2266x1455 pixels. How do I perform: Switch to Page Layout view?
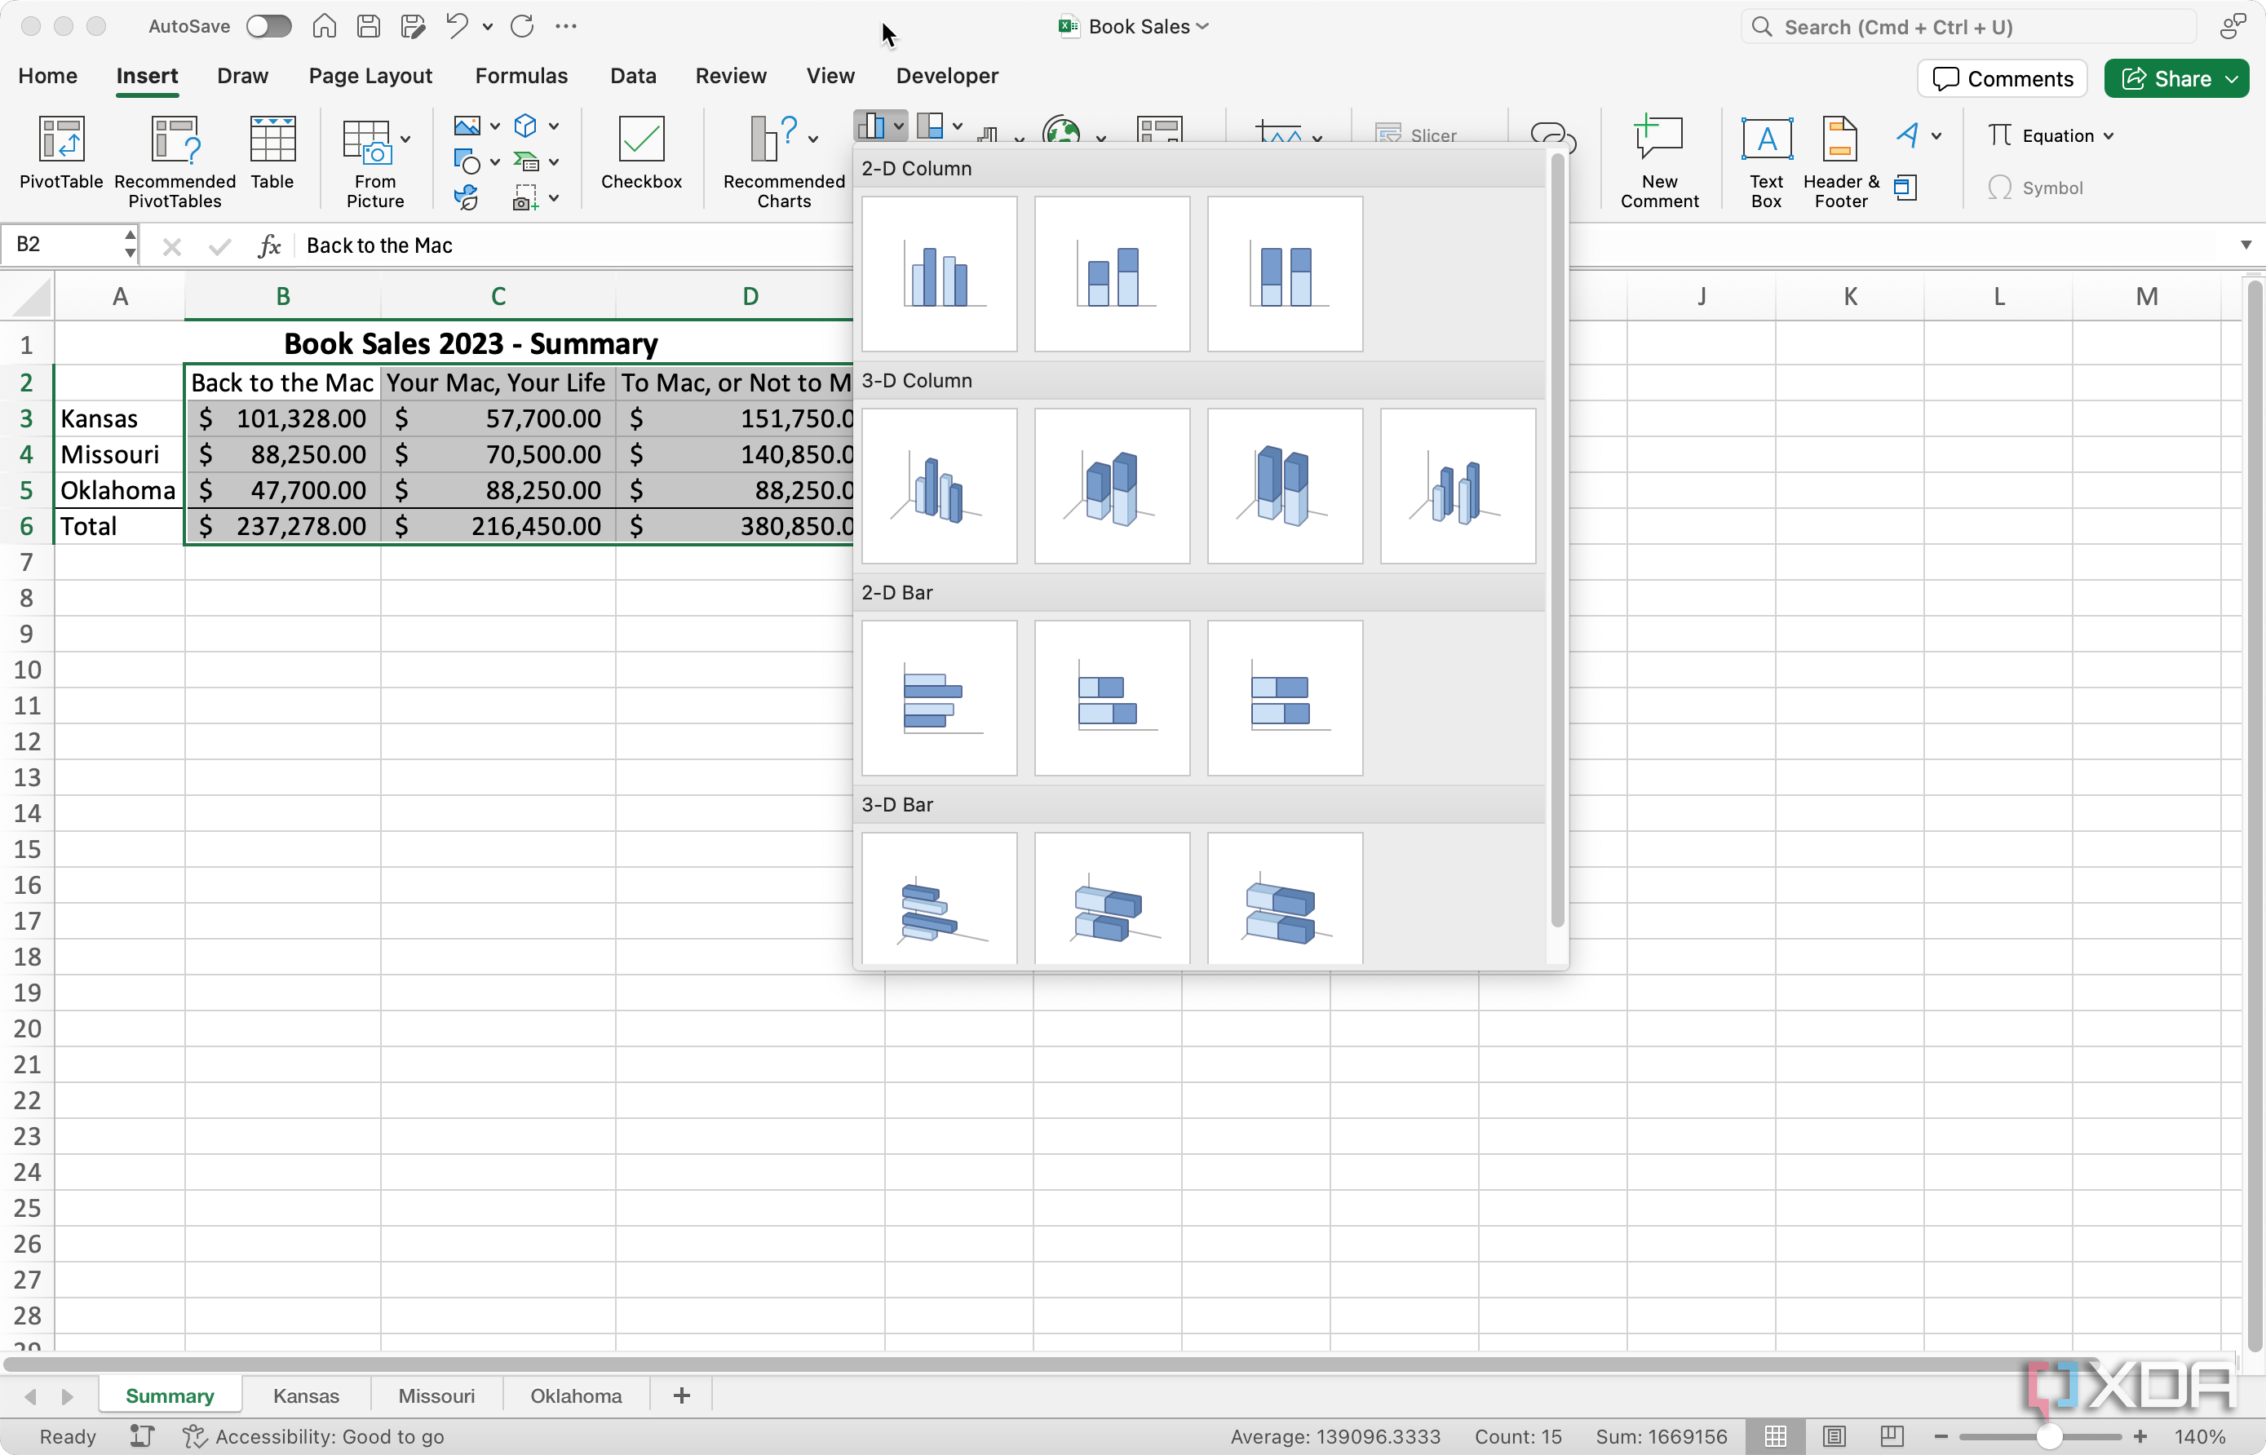(1834, 1436)
